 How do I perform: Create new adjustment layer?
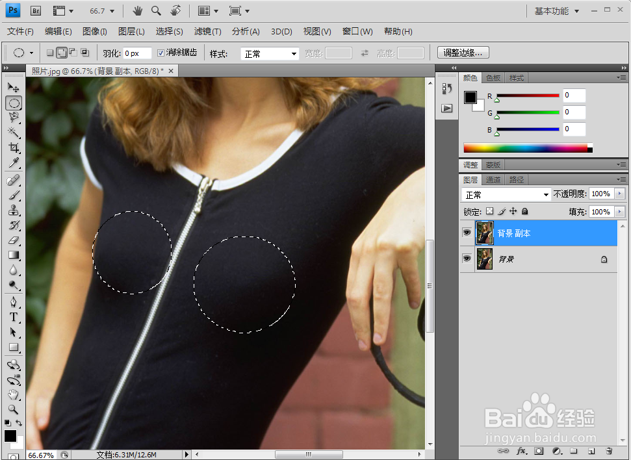(x=557, y=451)
